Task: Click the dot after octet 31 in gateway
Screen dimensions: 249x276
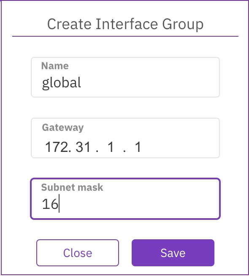Action: point(97,151)
